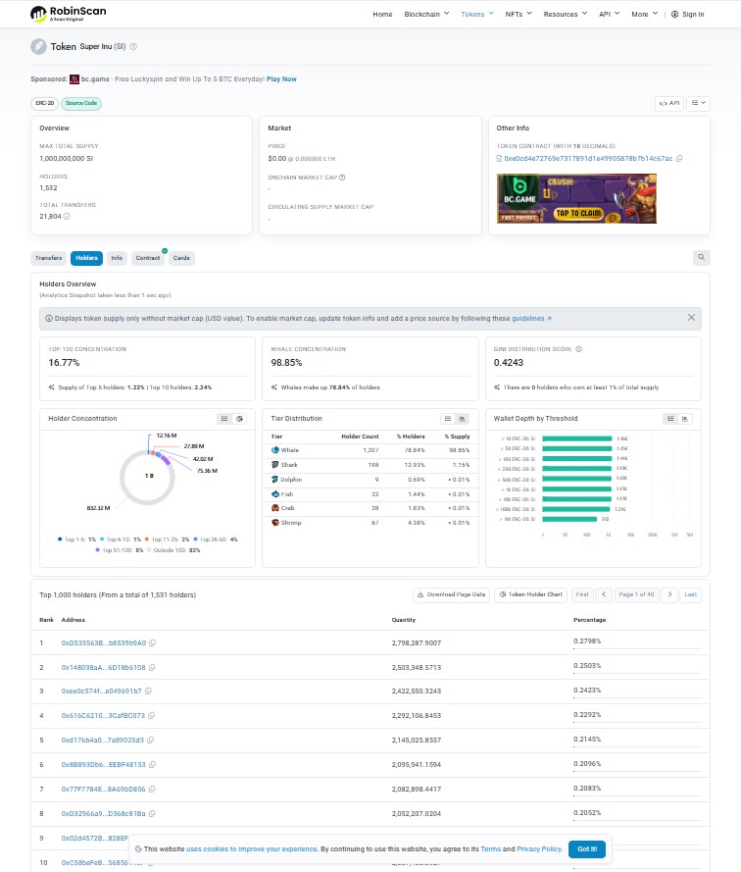Go to next holders page arrow

point(669,594)
